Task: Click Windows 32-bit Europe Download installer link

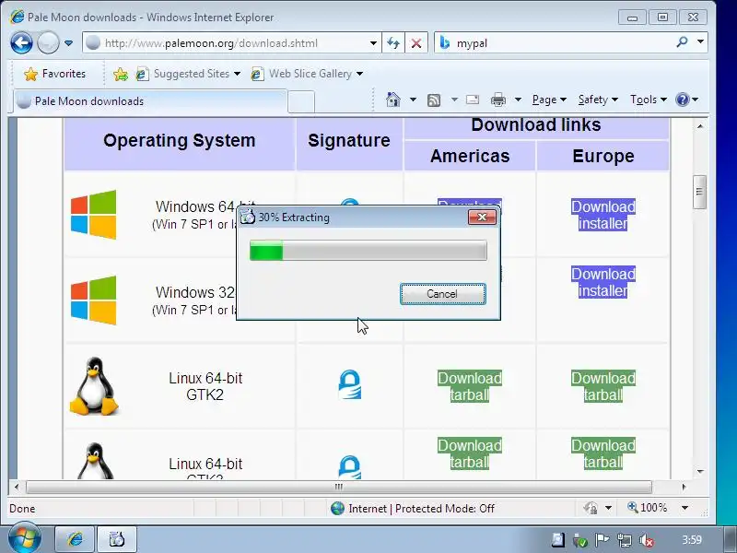Action: click(x=603, y=282)
